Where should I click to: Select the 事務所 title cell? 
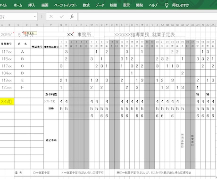pos(84,34)
